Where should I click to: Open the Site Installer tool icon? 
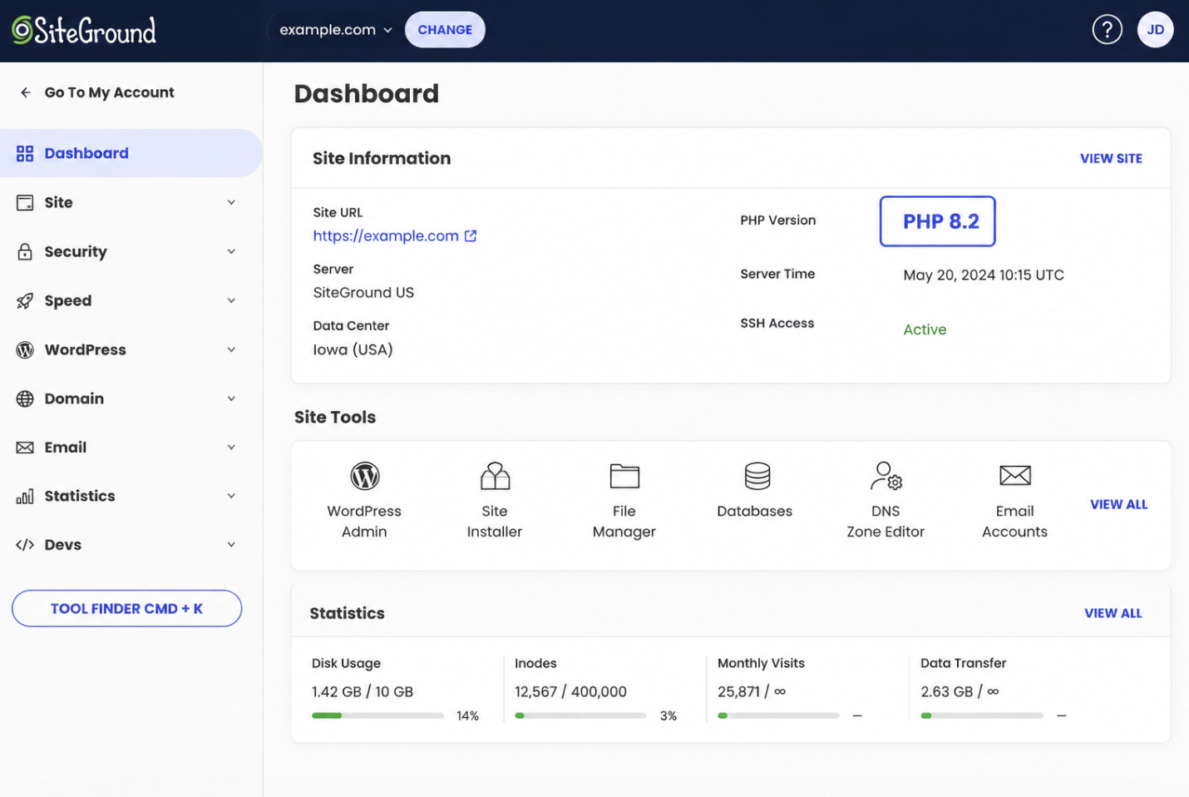pos(495,476)
